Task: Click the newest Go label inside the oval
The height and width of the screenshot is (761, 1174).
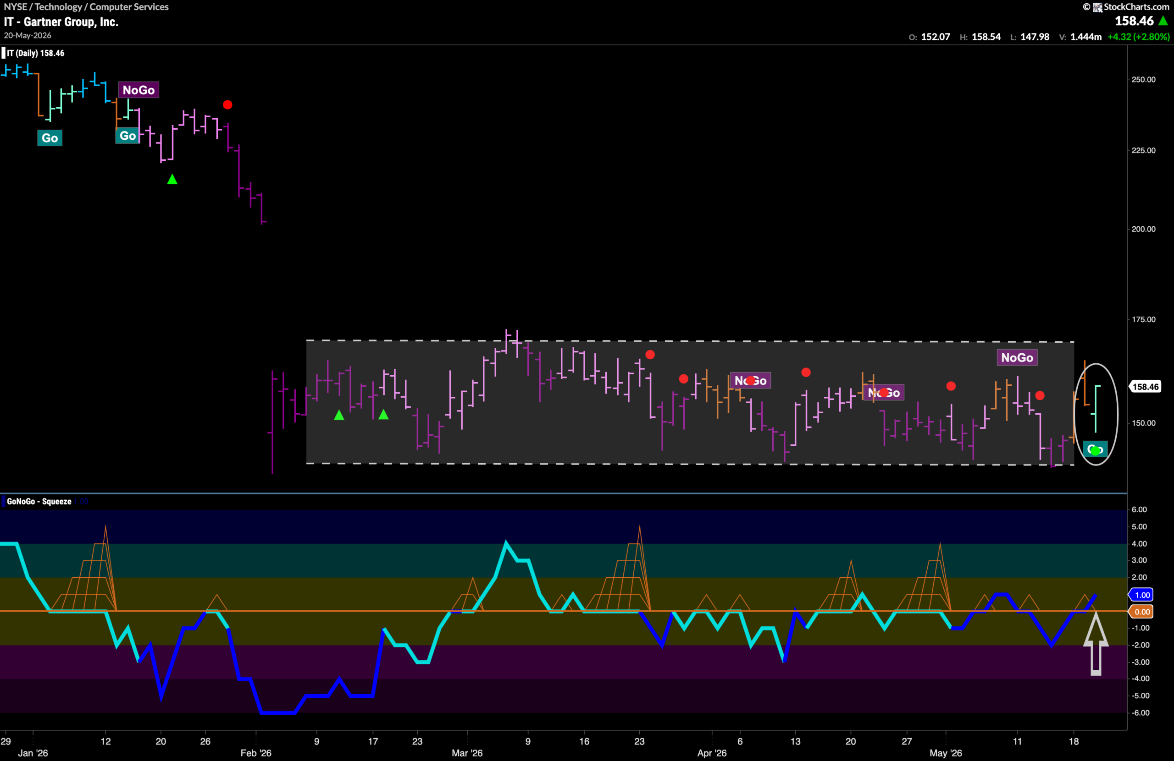Action: pyautogui.click(x=1095, y=449)
